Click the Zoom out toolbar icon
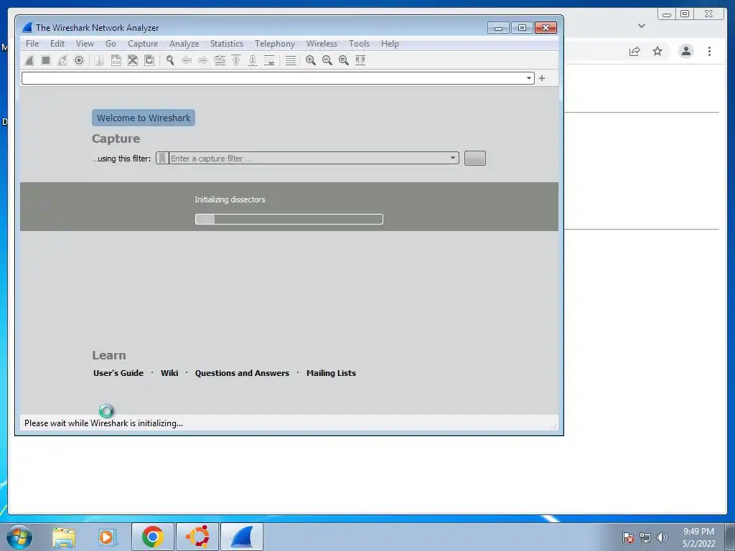Image resolution: width=735 pixels, height=551 pixels. coord(327,60)
